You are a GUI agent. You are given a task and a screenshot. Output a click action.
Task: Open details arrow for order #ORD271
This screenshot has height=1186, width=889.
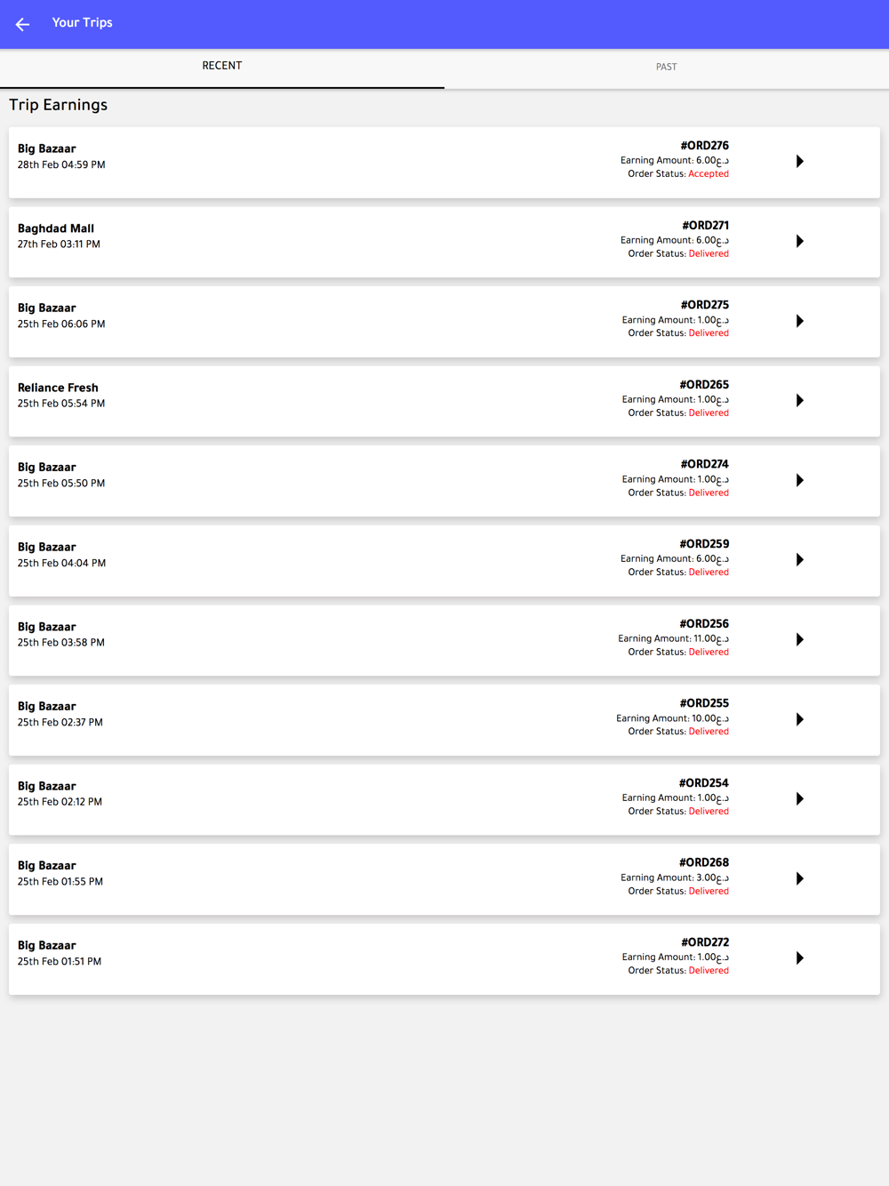tap(800, 241)
